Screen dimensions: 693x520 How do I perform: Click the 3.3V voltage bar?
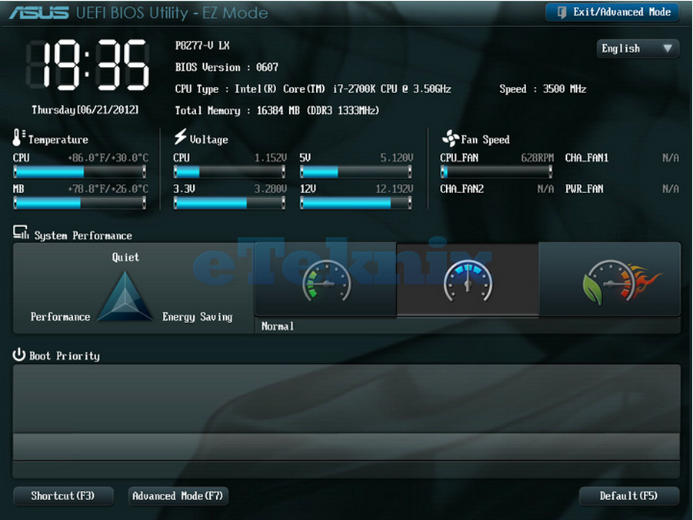(x=229, y=203)
